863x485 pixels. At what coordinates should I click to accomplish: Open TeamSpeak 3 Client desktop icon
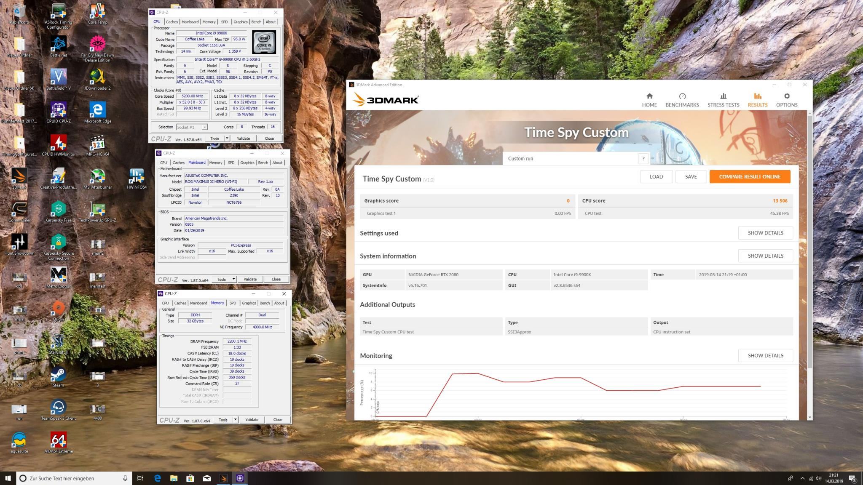point(58,410)
